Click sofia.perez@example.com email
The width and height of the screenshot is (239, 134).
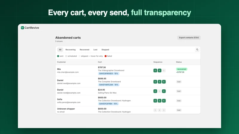pos(69,102)
